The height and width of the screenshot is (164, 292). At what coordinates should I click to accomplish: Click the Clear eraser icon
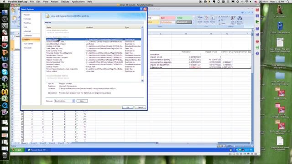[x=219, y=23]
